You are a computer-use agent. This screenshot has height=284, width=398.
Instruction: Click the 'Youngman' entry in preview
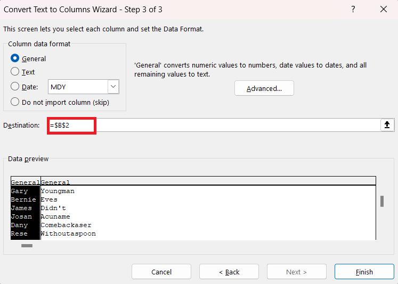pos(58,191)
